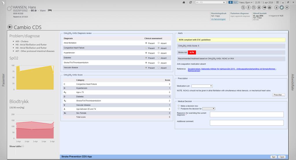Image resolution: width=296 pixels, height=160 pixels.
Task: Click the speech bubble message icon
Action: (x=264, y=8)
